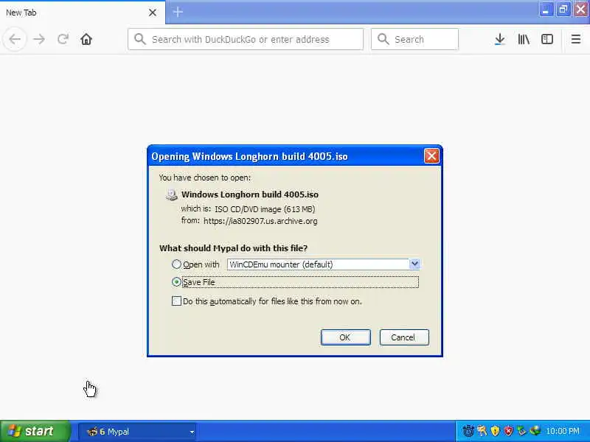Click the yellow shield tray icon

[495, 431]
